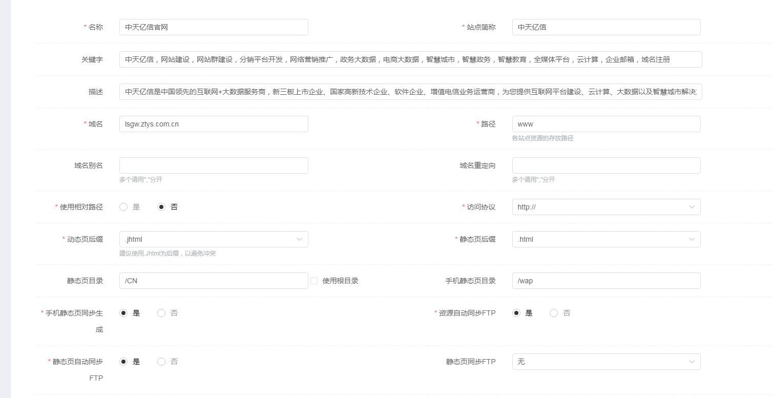This screenshot has height=398, width=773.
Task: Click the 描述 field label
Action: tap(96, 92)
